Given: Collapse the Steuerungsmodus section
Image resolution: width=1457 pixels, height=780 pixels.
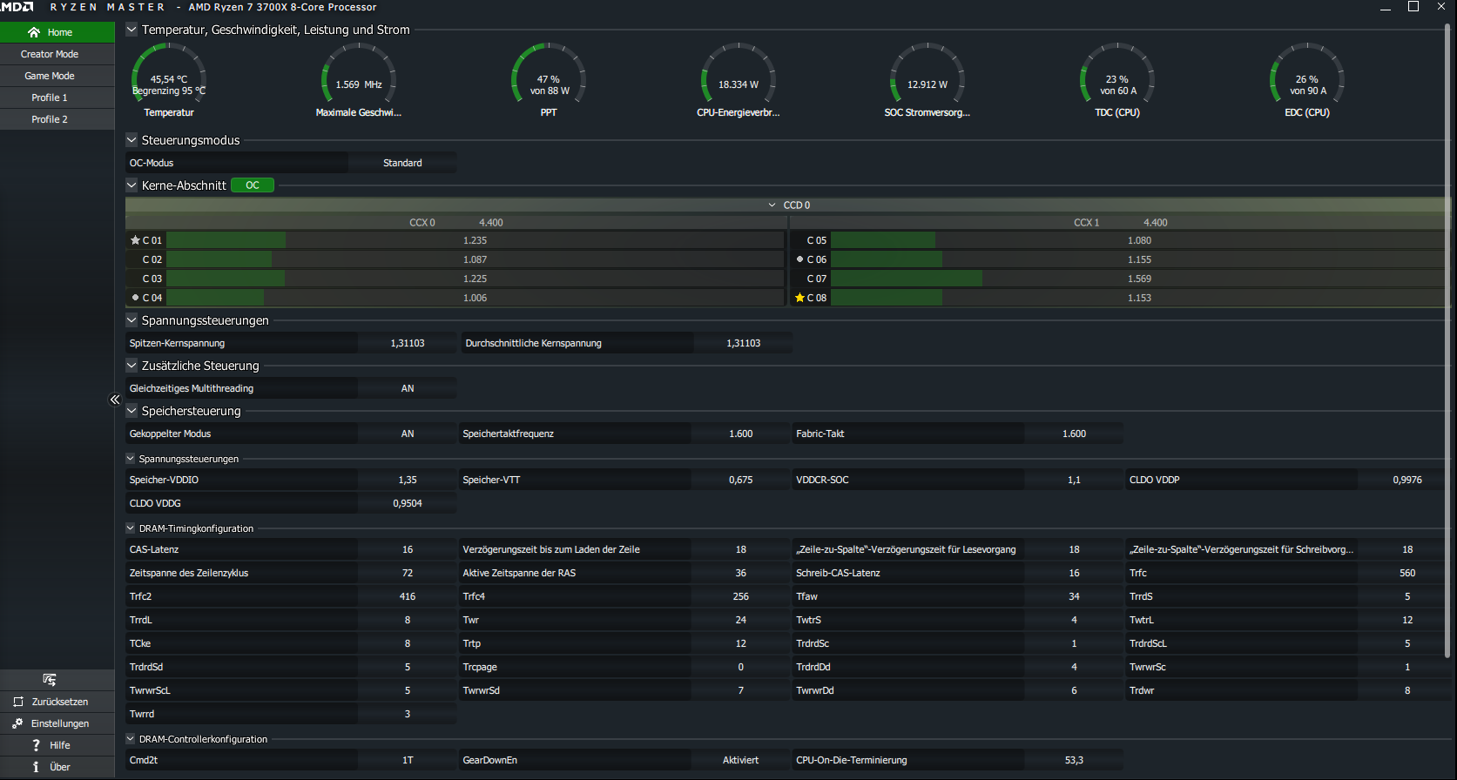Looking at the screenshot, I should point(132,140).
